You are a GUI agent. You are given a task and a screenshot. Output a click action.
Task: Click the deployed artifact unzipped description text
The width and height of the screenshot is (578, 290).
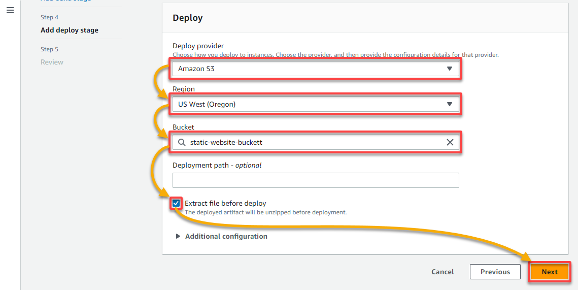click(266, 212)
